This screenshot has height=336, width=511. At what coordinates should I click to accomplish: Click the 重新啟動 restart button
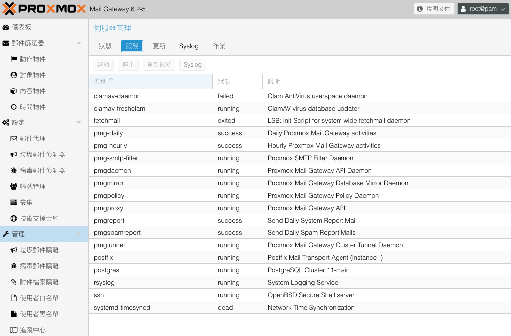(159, 65)
